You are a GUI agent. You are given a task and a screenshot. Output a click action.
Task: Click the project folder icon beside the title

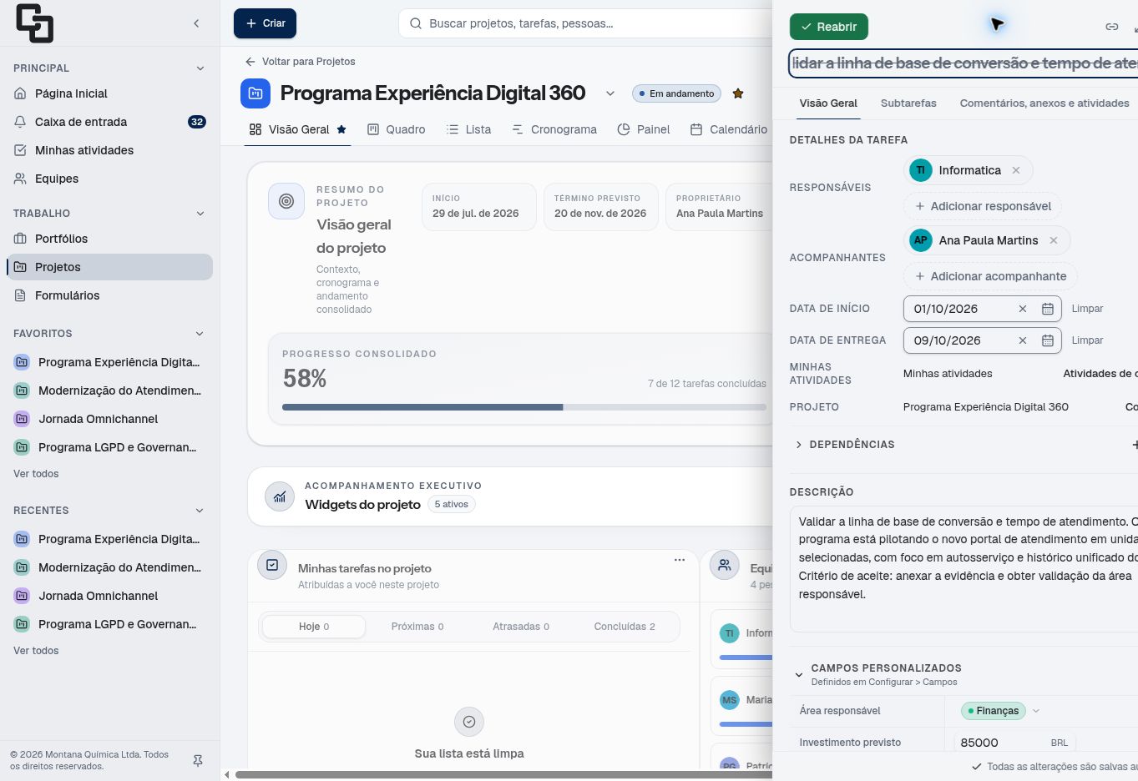255,93
